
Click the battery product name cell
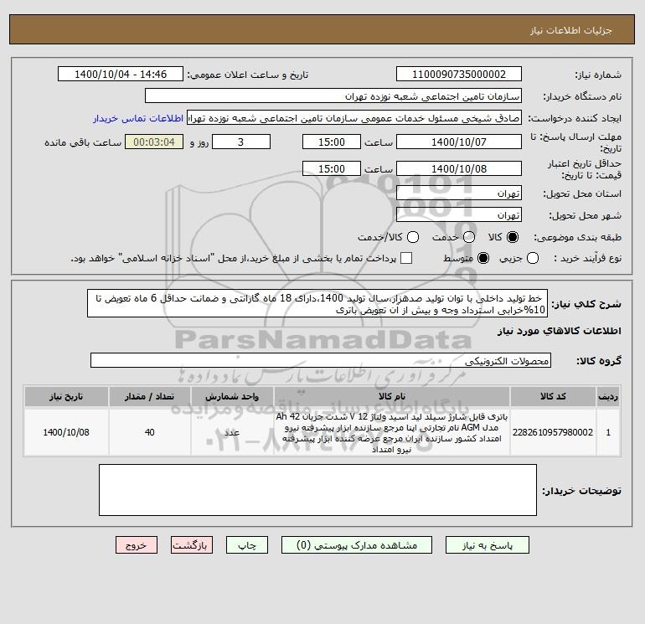pyautogui.click(x=392, y=432)
